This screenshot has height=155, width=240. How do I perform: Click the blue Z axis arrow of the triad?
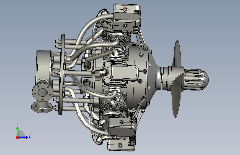(23, 137)
